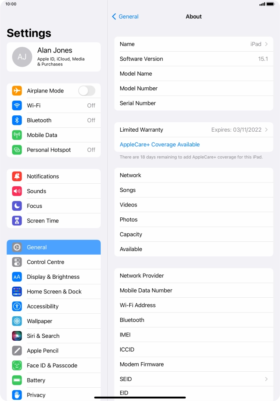Open AppleCare+ Coverage Available link
280x401 pixels.
click(160, 145)
